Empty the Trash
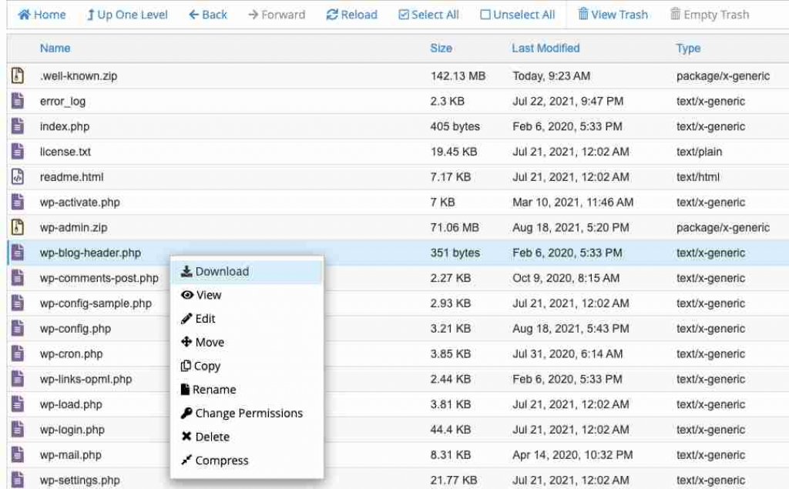 click(708, 14)
